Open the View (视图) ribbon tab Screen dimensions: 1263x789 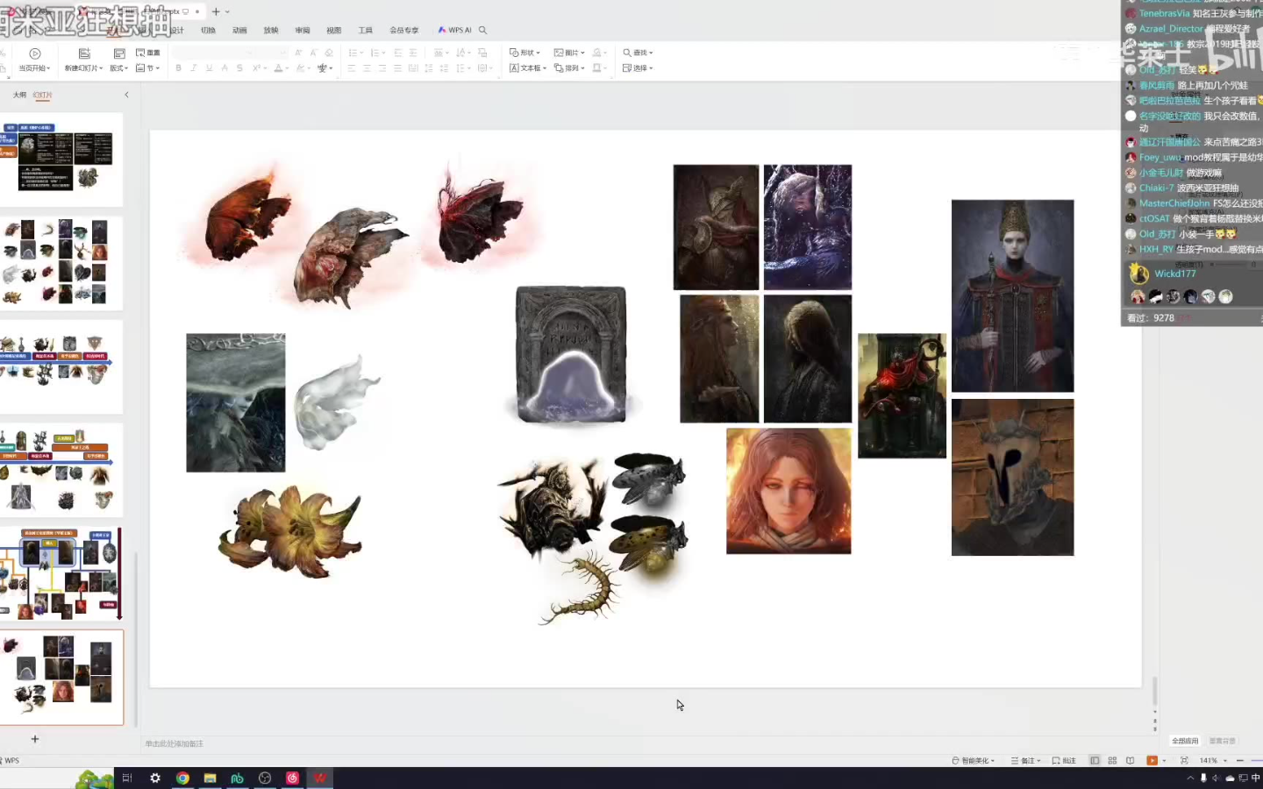[334, 31]
